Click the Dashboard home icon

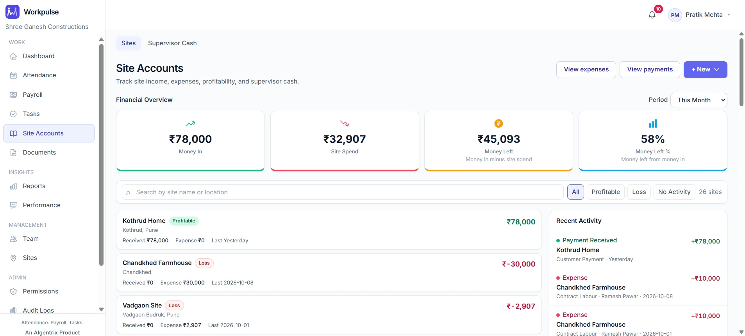(x=13, y=56)
